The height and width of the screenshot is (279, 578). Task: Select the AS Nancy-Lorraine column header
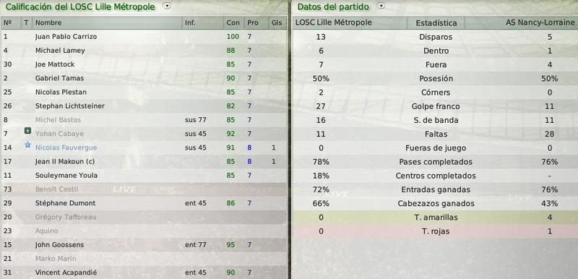[x=540, y=22]
